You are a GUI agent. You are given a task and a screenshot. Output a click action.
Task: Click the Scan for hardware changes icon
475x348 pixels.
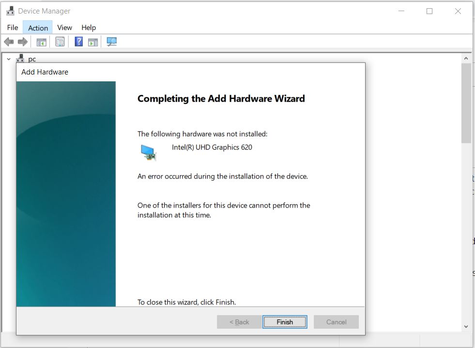pos(111,42)
